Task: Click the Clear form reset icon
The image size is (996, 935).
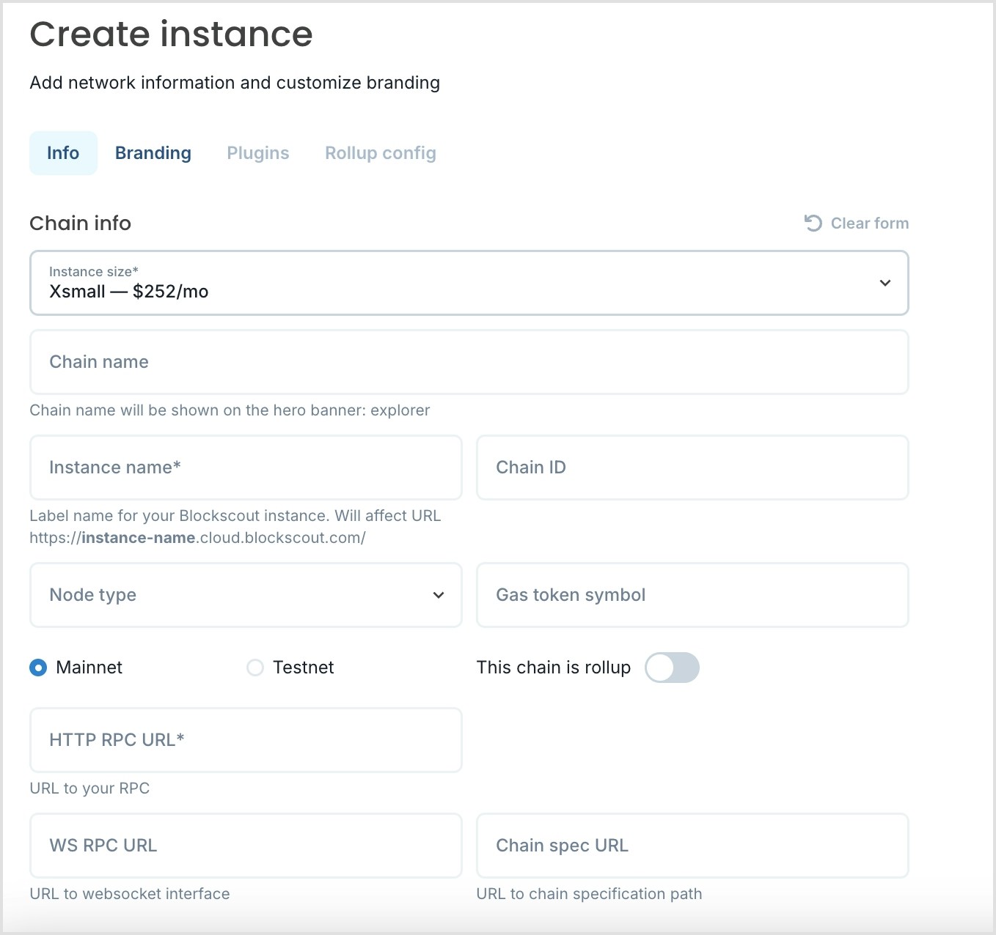Action: (813, 223)
